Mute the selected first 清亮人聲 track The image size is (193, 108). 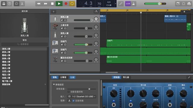62,20
